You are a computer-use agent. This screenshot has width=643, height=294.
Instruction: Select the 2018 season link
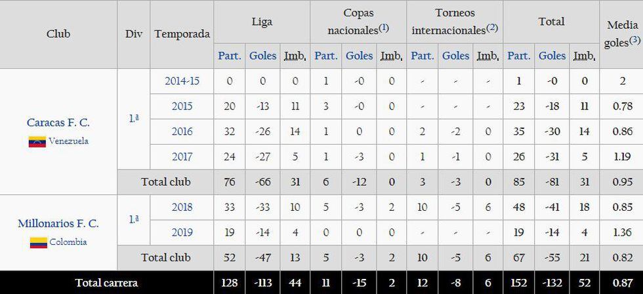tap(182, 207)
